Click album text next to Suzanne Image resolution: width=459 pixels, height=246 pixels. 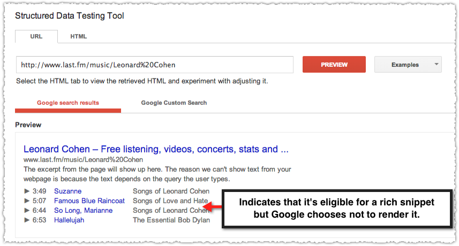coord(171,191)
